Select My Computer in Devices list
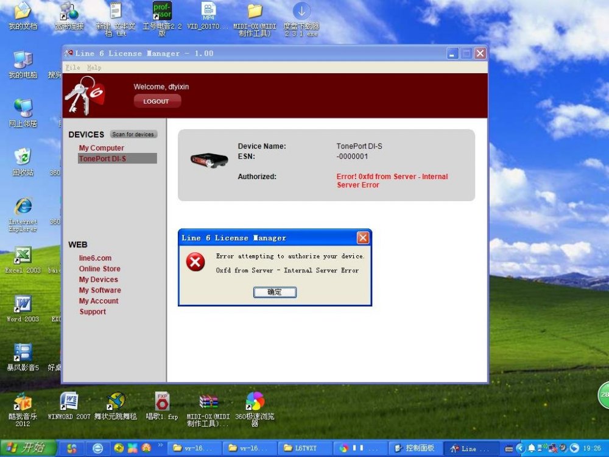The width and height of the screenshot is (609, 457). coord(101,148)
